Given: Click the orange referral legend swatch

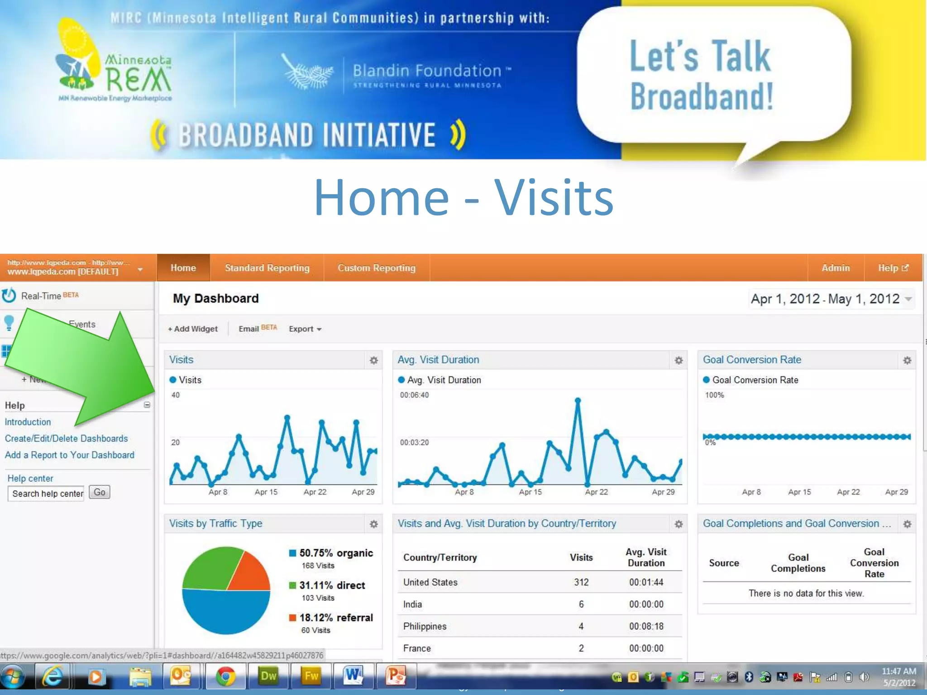Looking at the screenshot, I should pos(292,618).
